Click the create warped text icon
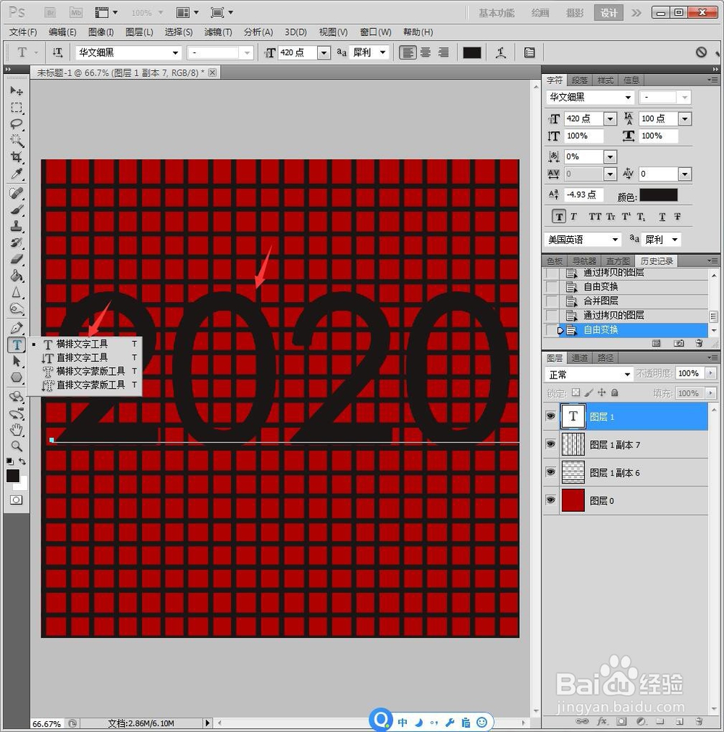The width and height of the screenshot is (724, 732). point(501,52)
